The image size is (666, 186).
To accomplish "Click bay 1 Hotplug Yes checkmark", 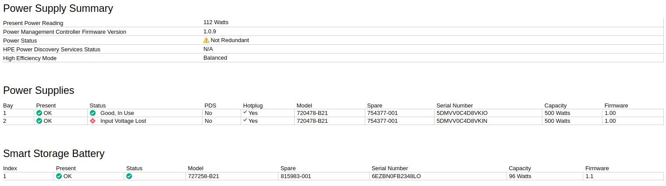I will tap(246, 112).
